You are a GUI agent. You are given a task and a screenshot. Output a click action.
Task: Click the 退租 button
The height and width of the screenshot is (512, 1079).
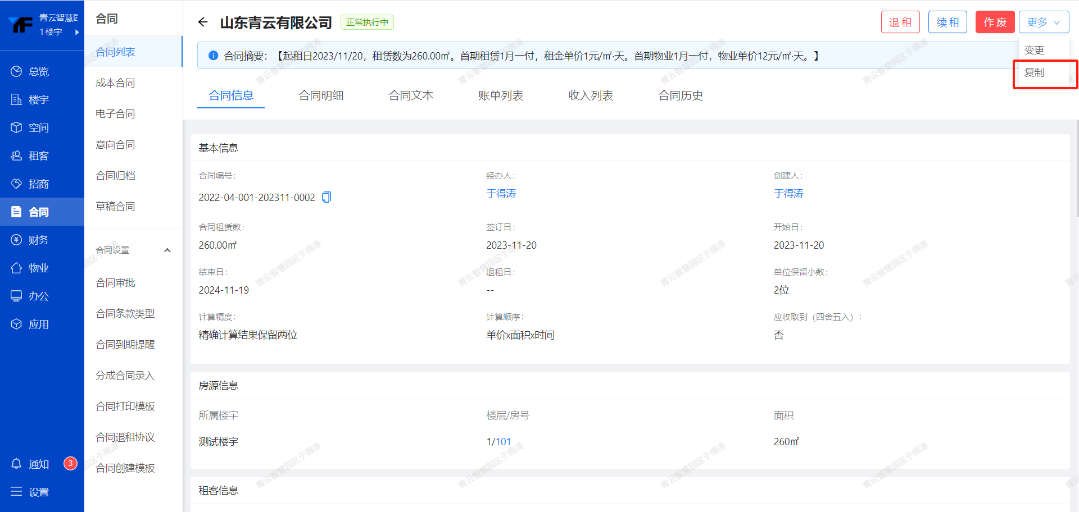coord(900,22)
